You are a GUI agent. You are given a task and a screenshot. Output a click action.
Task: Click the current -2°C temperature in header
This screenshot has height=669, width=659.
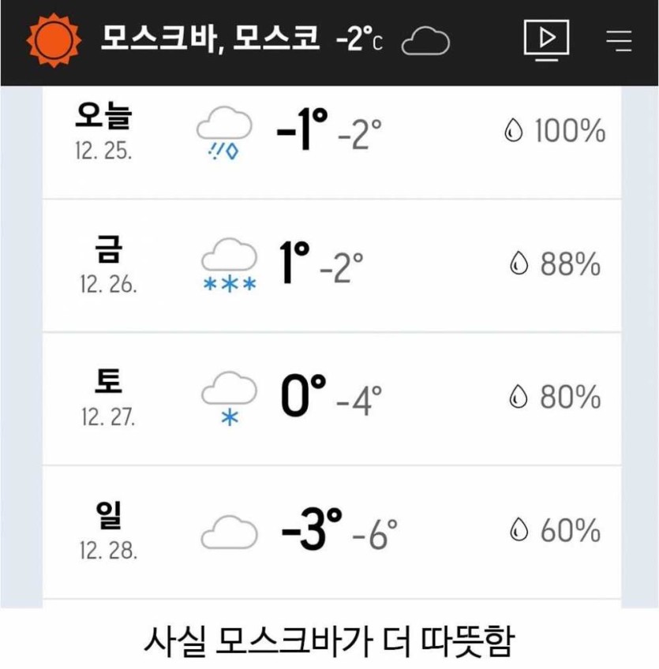(359, 39)
